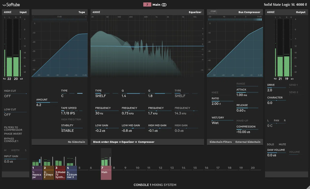Select channel 2 EZkeys 2 strip
The image size is (310, 189).
[49, 173]
